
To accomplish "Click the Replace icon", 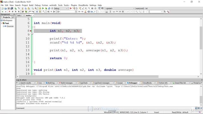I will tap(36, 9).
